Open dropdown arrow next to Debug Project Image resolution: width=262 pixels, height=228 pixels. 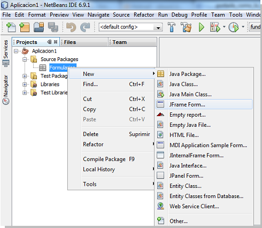click(x=224, y=27)
